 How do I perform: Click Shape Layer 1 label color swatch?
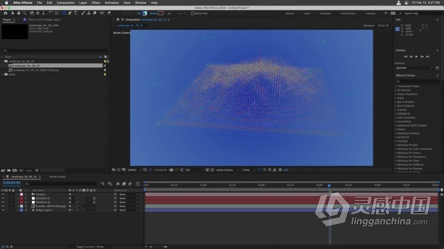(x=21, y=210)
